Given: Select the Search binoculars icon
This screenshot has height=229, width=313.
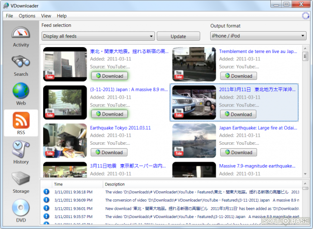Looking at the screenshot, I should [21, 62].
